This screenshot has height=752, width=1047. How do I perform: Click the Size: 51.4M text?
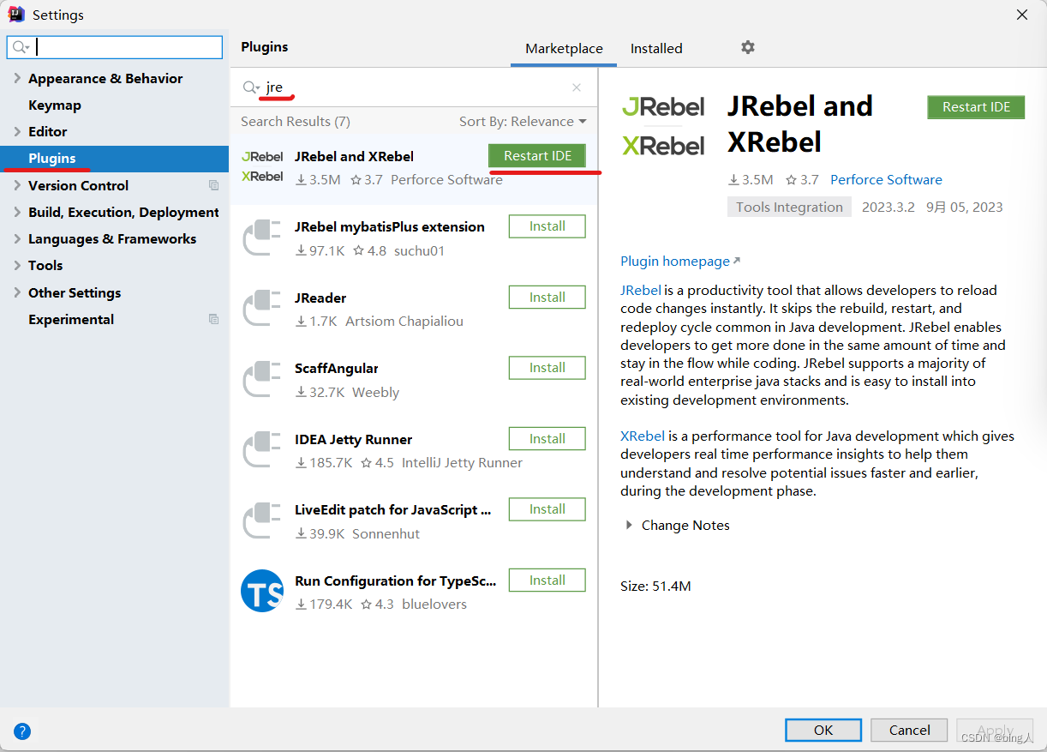655,587
